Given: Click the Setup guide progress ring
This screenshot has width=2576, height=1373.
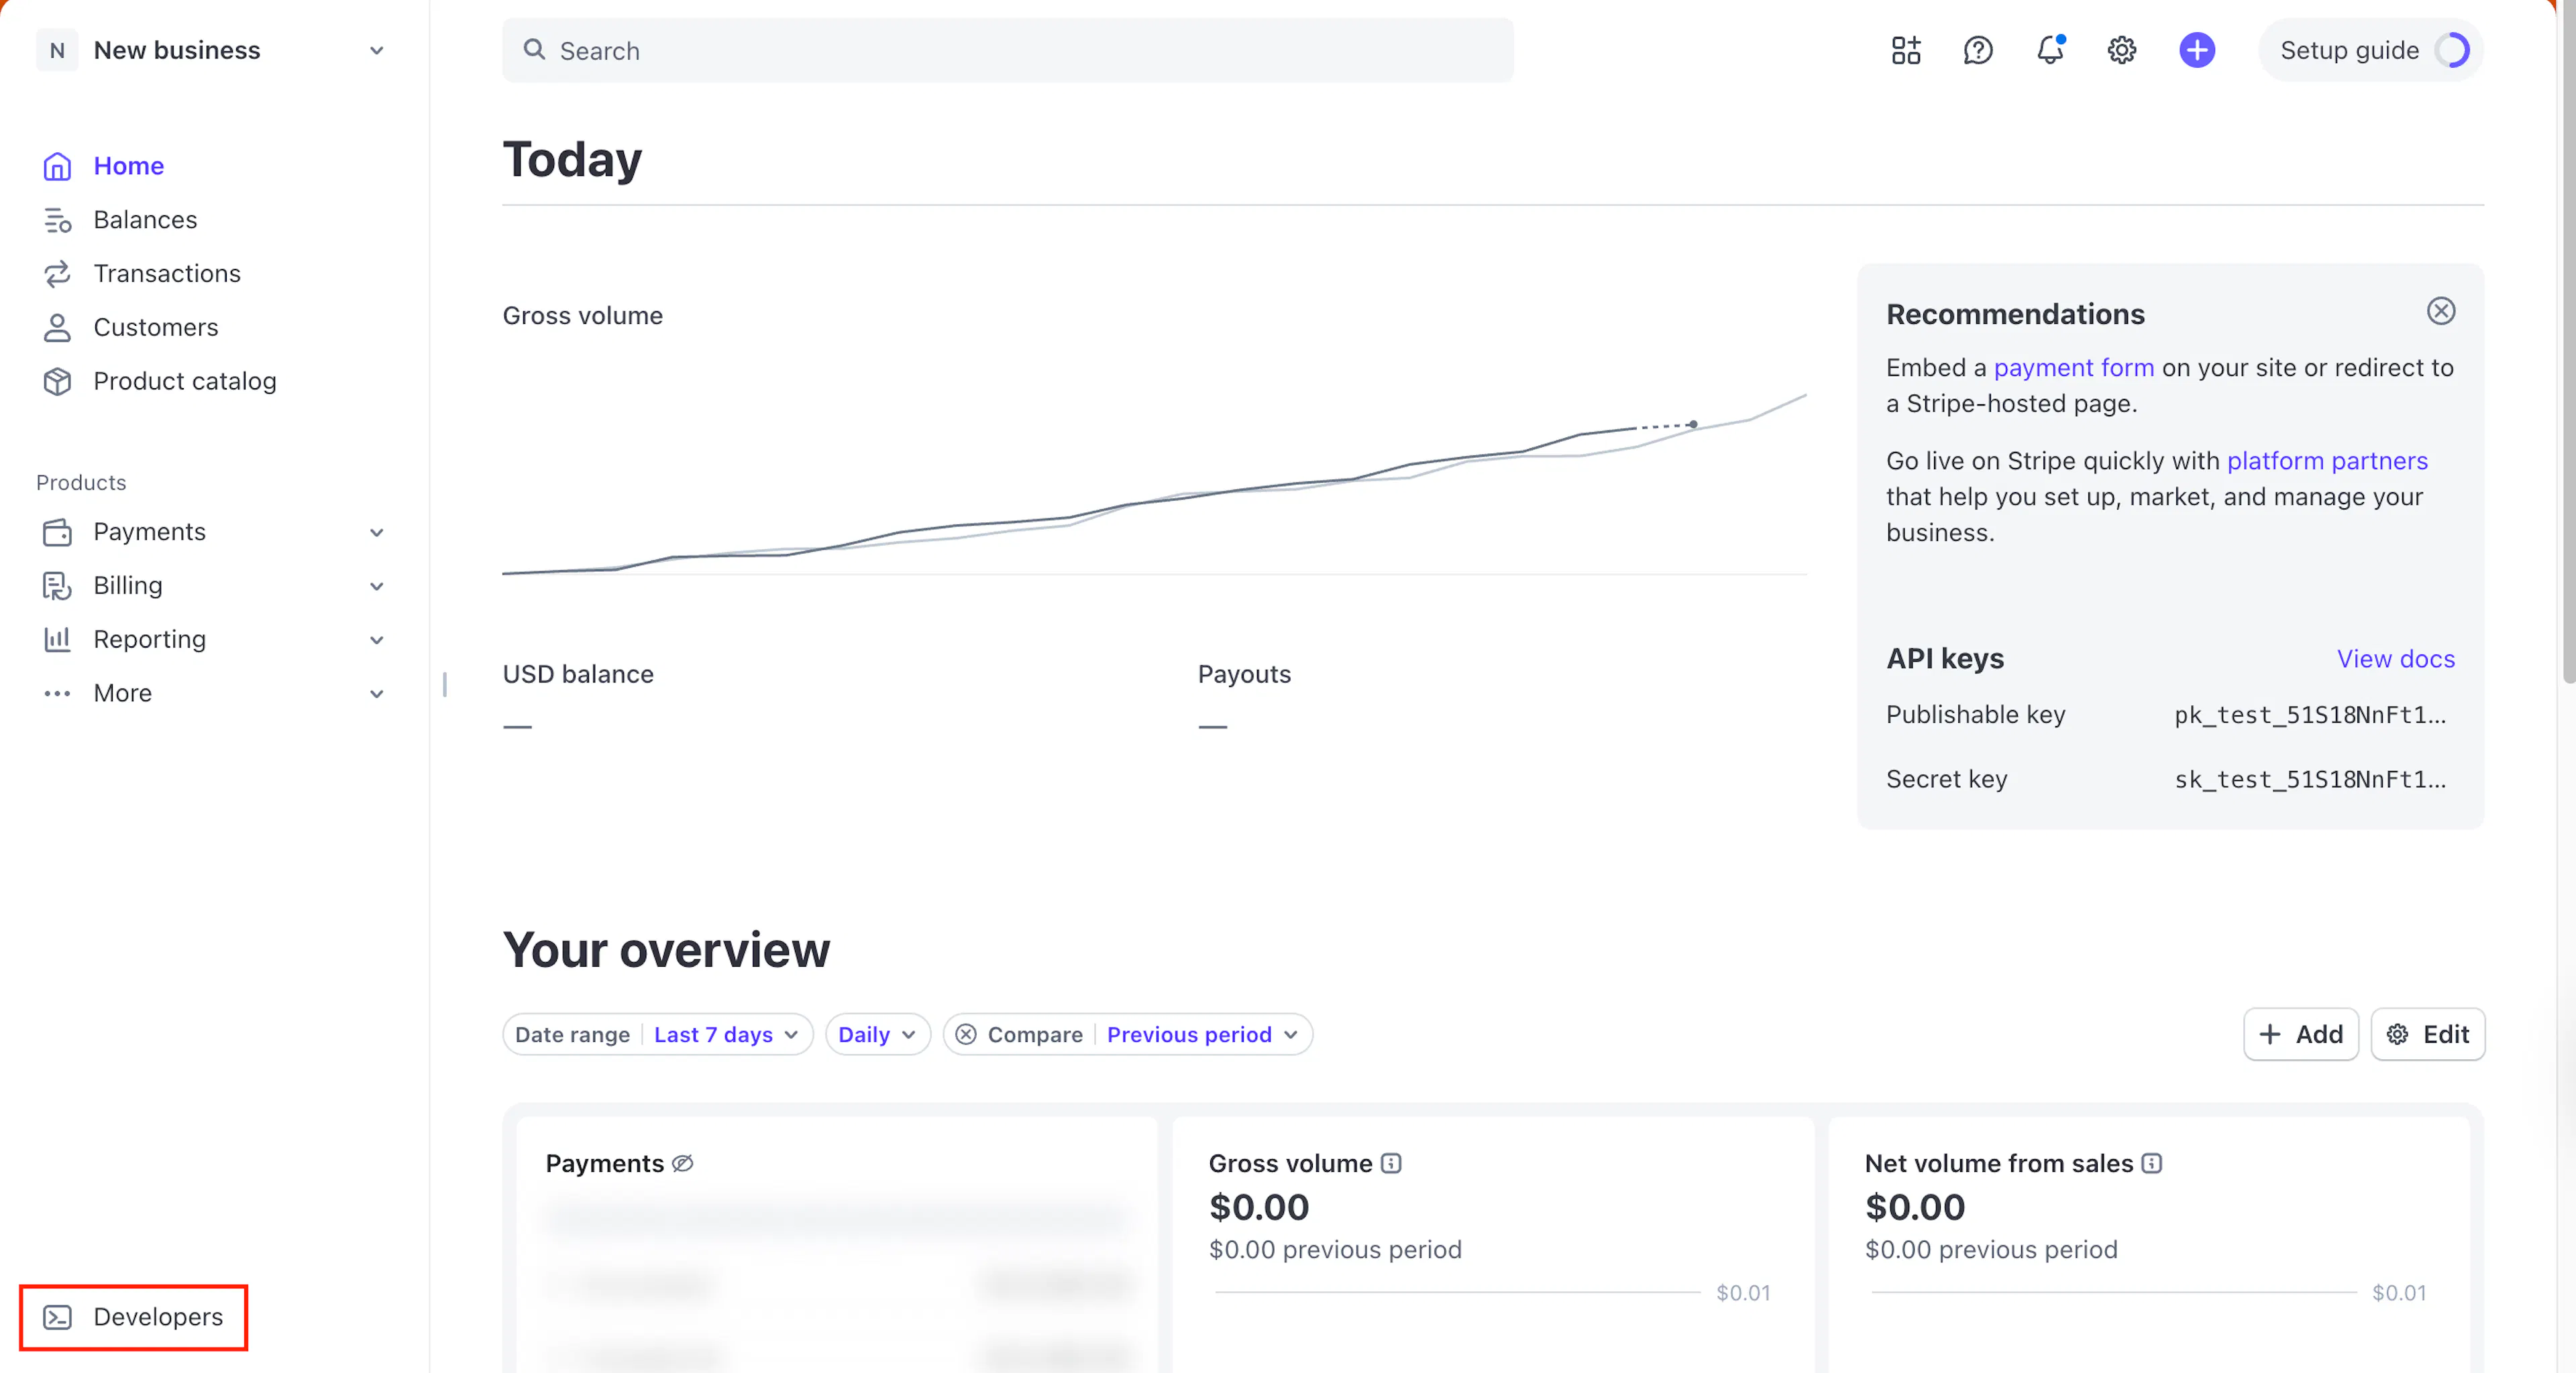Looking at the screenshot, I should point(2452,50).
